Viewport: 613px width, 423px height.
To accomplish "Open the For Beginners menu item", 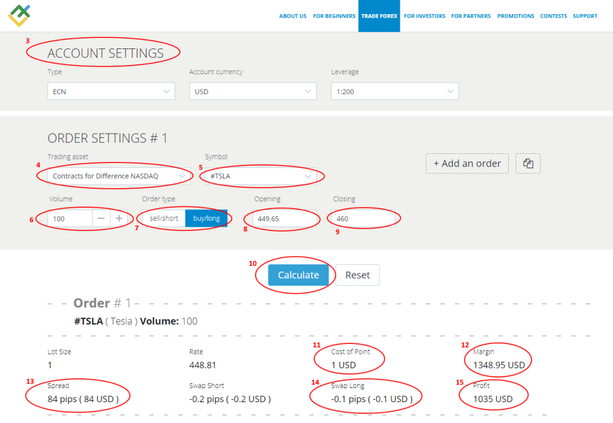I will [x=333, y=16].
